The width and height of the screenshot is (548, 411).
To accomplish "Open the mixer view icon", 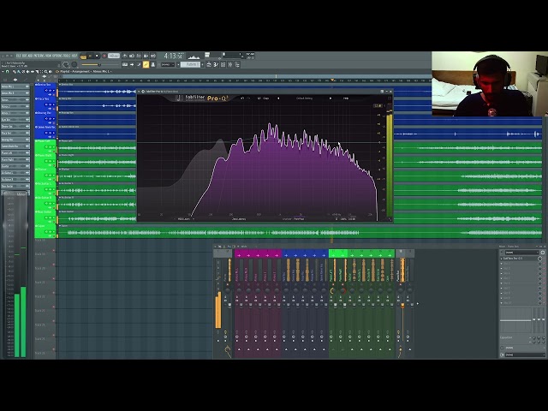I will click(x=230, y=65).
